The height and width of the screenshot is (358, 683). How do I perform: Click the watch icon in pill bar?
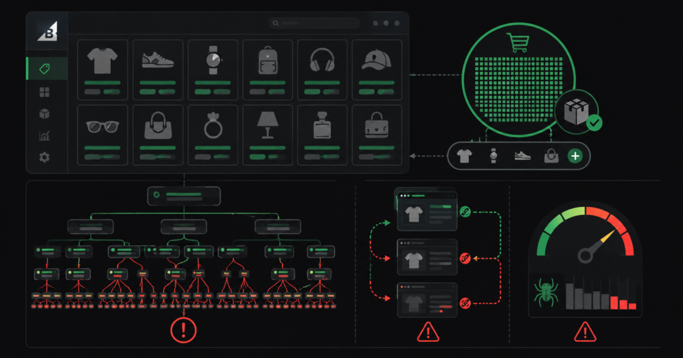click(x=493, y=156)
